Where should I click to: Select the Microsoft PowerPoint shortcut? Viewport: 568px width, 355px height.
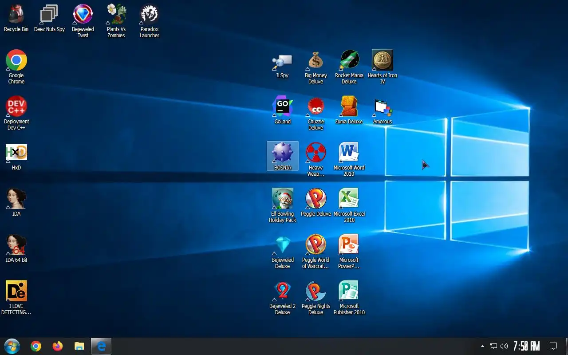[349, 252]
